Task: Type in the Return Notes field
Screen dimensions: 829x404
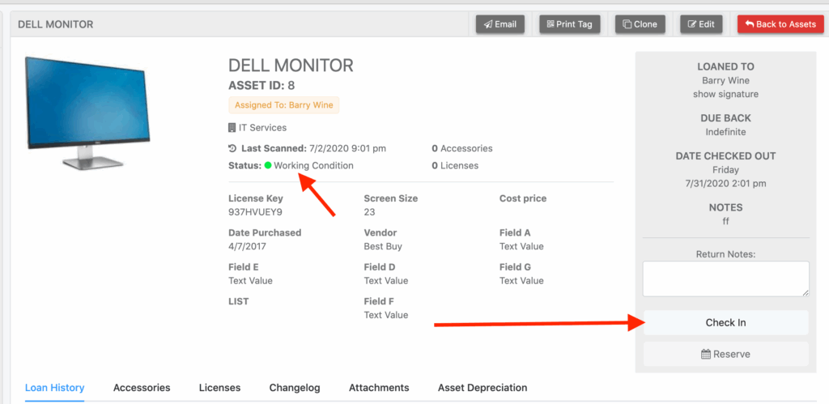Action: point(725,279)
